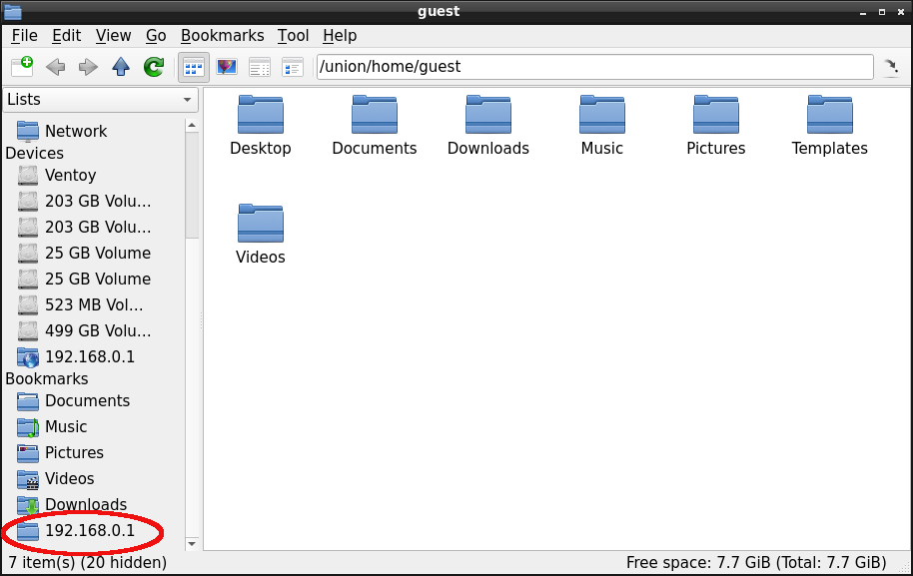Select the Downloads folder in the file view

click(x=487, y=126)
